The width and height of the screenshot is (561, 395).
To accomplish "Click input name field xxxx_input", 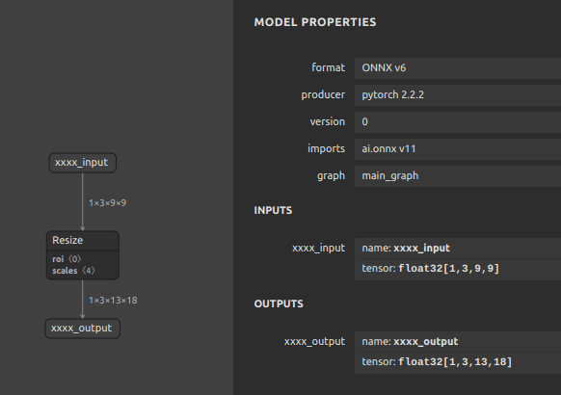I will point(458,249).
